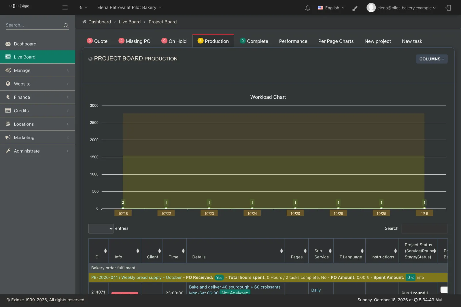Expand the Manage sidebar section
The image size is (461, 307).
37,70
